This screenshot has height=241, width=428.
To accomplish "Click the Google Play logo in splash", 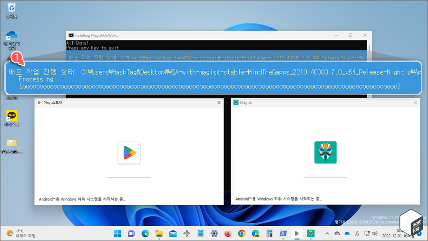I will [129, 153].
